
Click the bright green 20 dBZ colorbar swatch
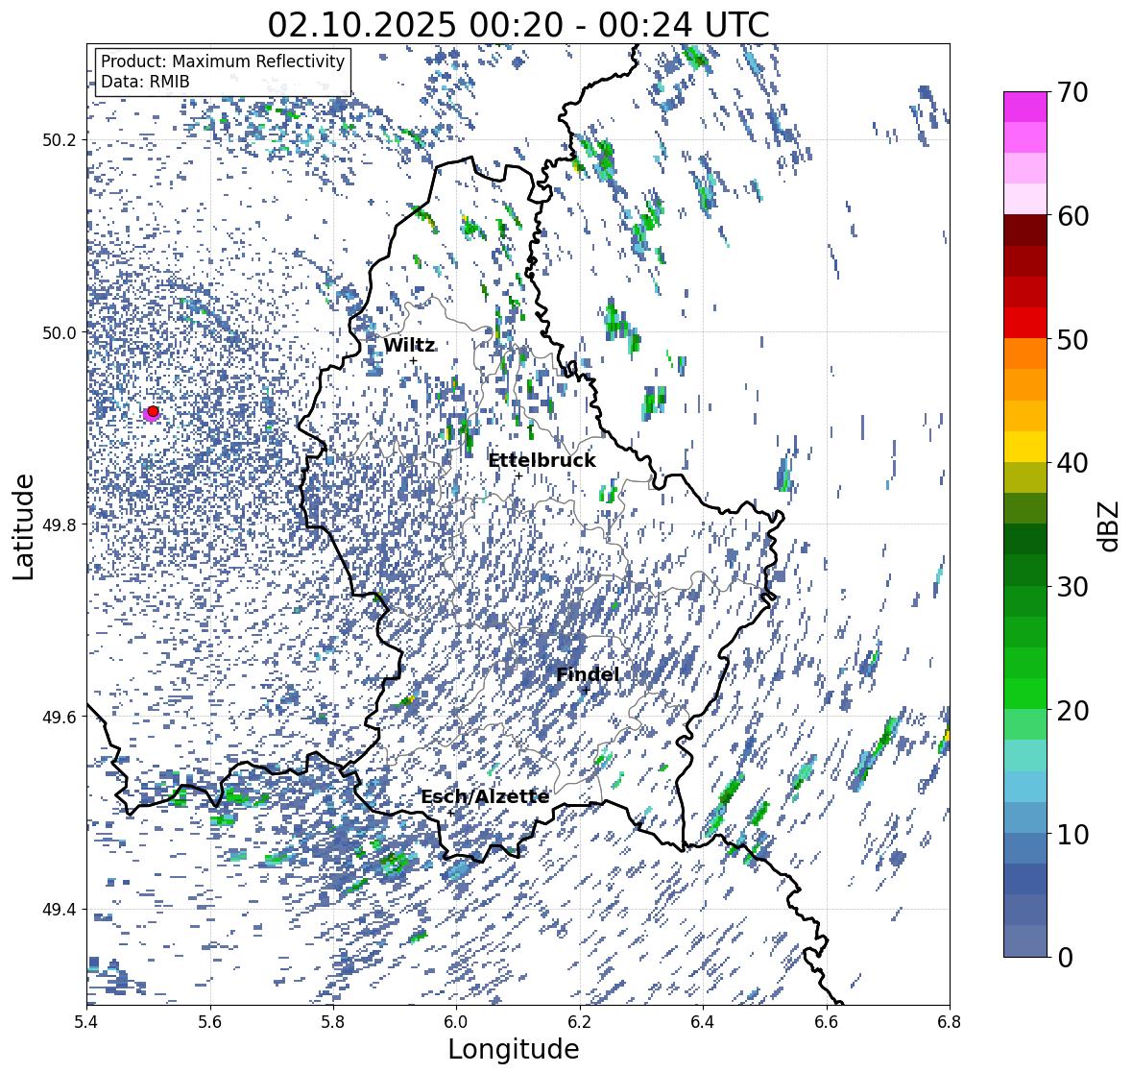[x=1025, y=694]
